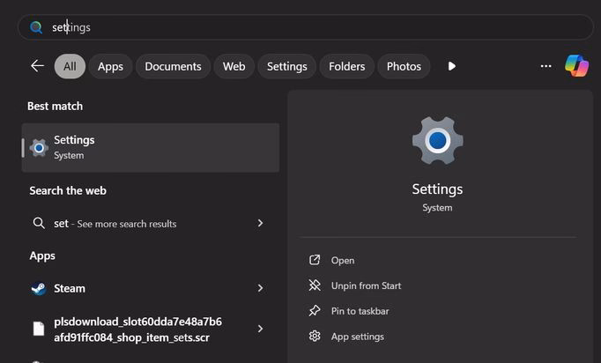Show more filters with the play arrow
Viewport: 601px width, 363px height.
click(x=452, y=66)
